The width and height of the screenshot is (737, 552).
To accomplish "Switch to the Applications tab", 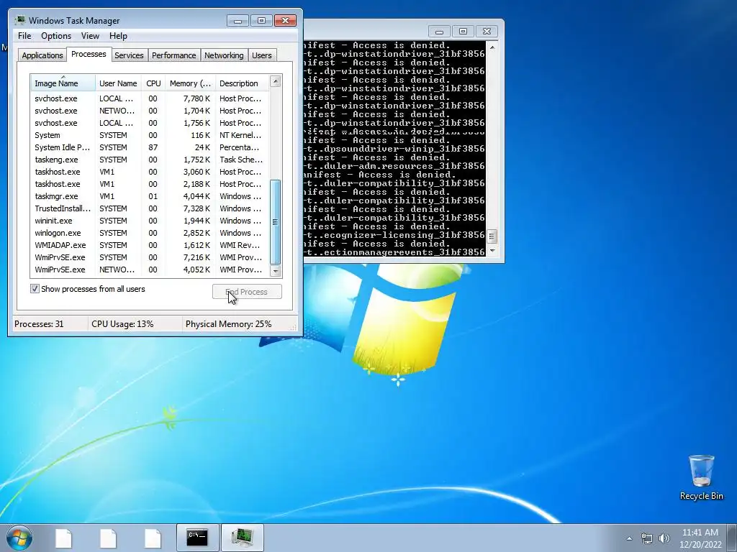I will point(42,55).
